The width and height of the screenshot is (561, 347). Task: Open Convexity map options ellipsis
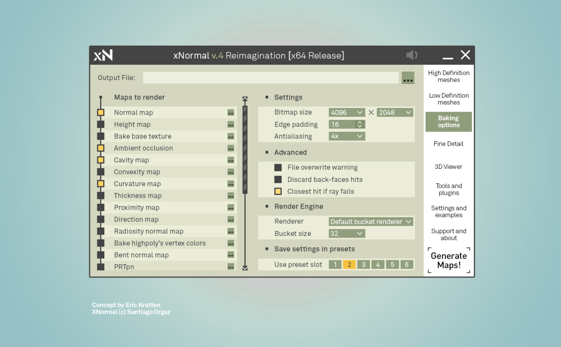coord(231,172)
